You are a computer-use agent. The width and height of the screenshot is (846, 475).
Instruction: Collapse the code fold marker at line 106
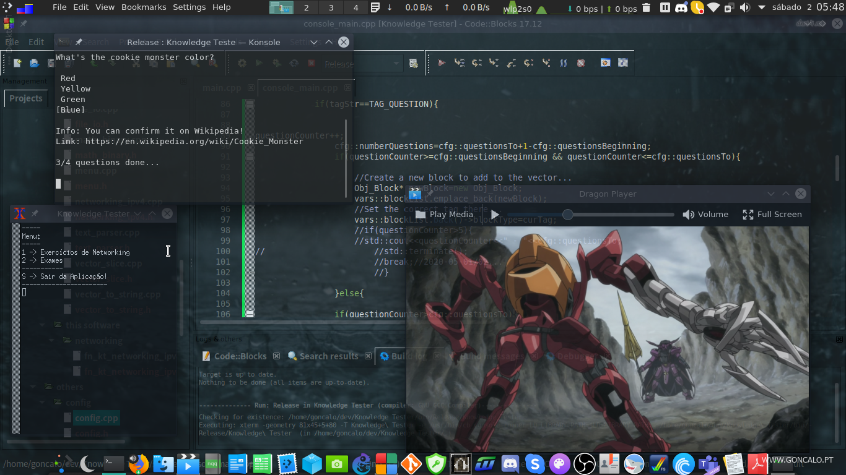tap(250, 314)
